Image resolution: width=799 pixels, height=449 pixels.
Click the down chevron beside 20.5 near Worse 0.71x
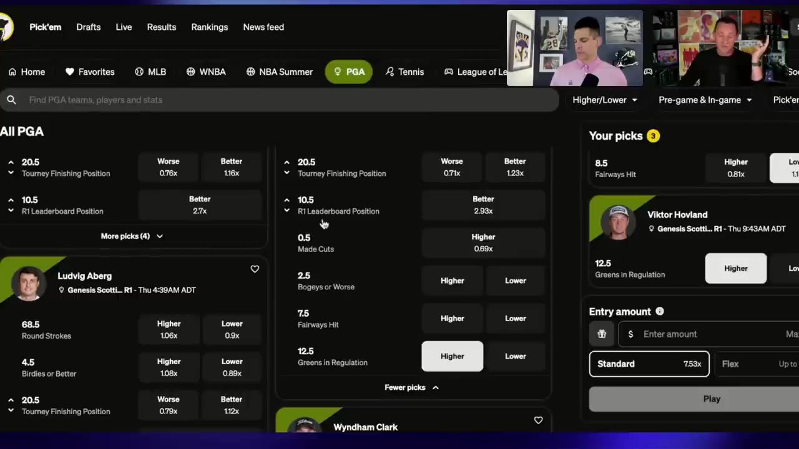click(287, 173)
